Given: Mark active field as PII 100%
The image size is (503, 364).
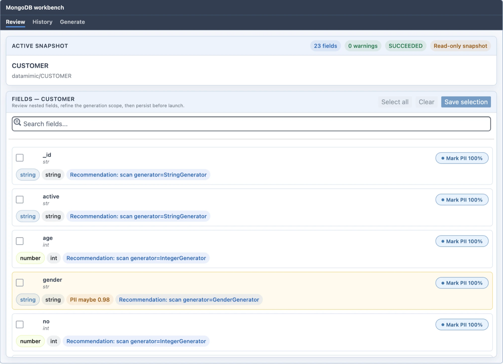Looking at the screenshot, I should pyautogui.click(x=462, y=200).
